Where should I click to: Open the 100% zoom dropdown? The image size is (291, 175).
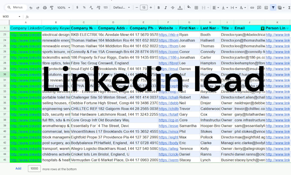(x=63, y=8)
